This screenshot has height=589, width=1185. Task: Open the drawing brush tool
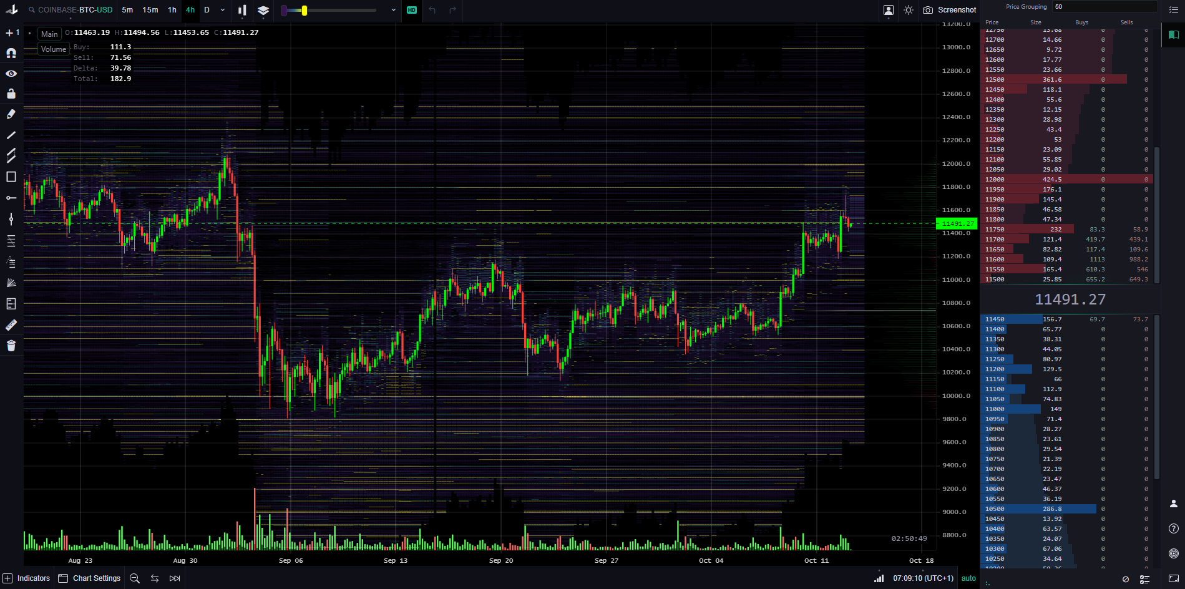(11, 114)
